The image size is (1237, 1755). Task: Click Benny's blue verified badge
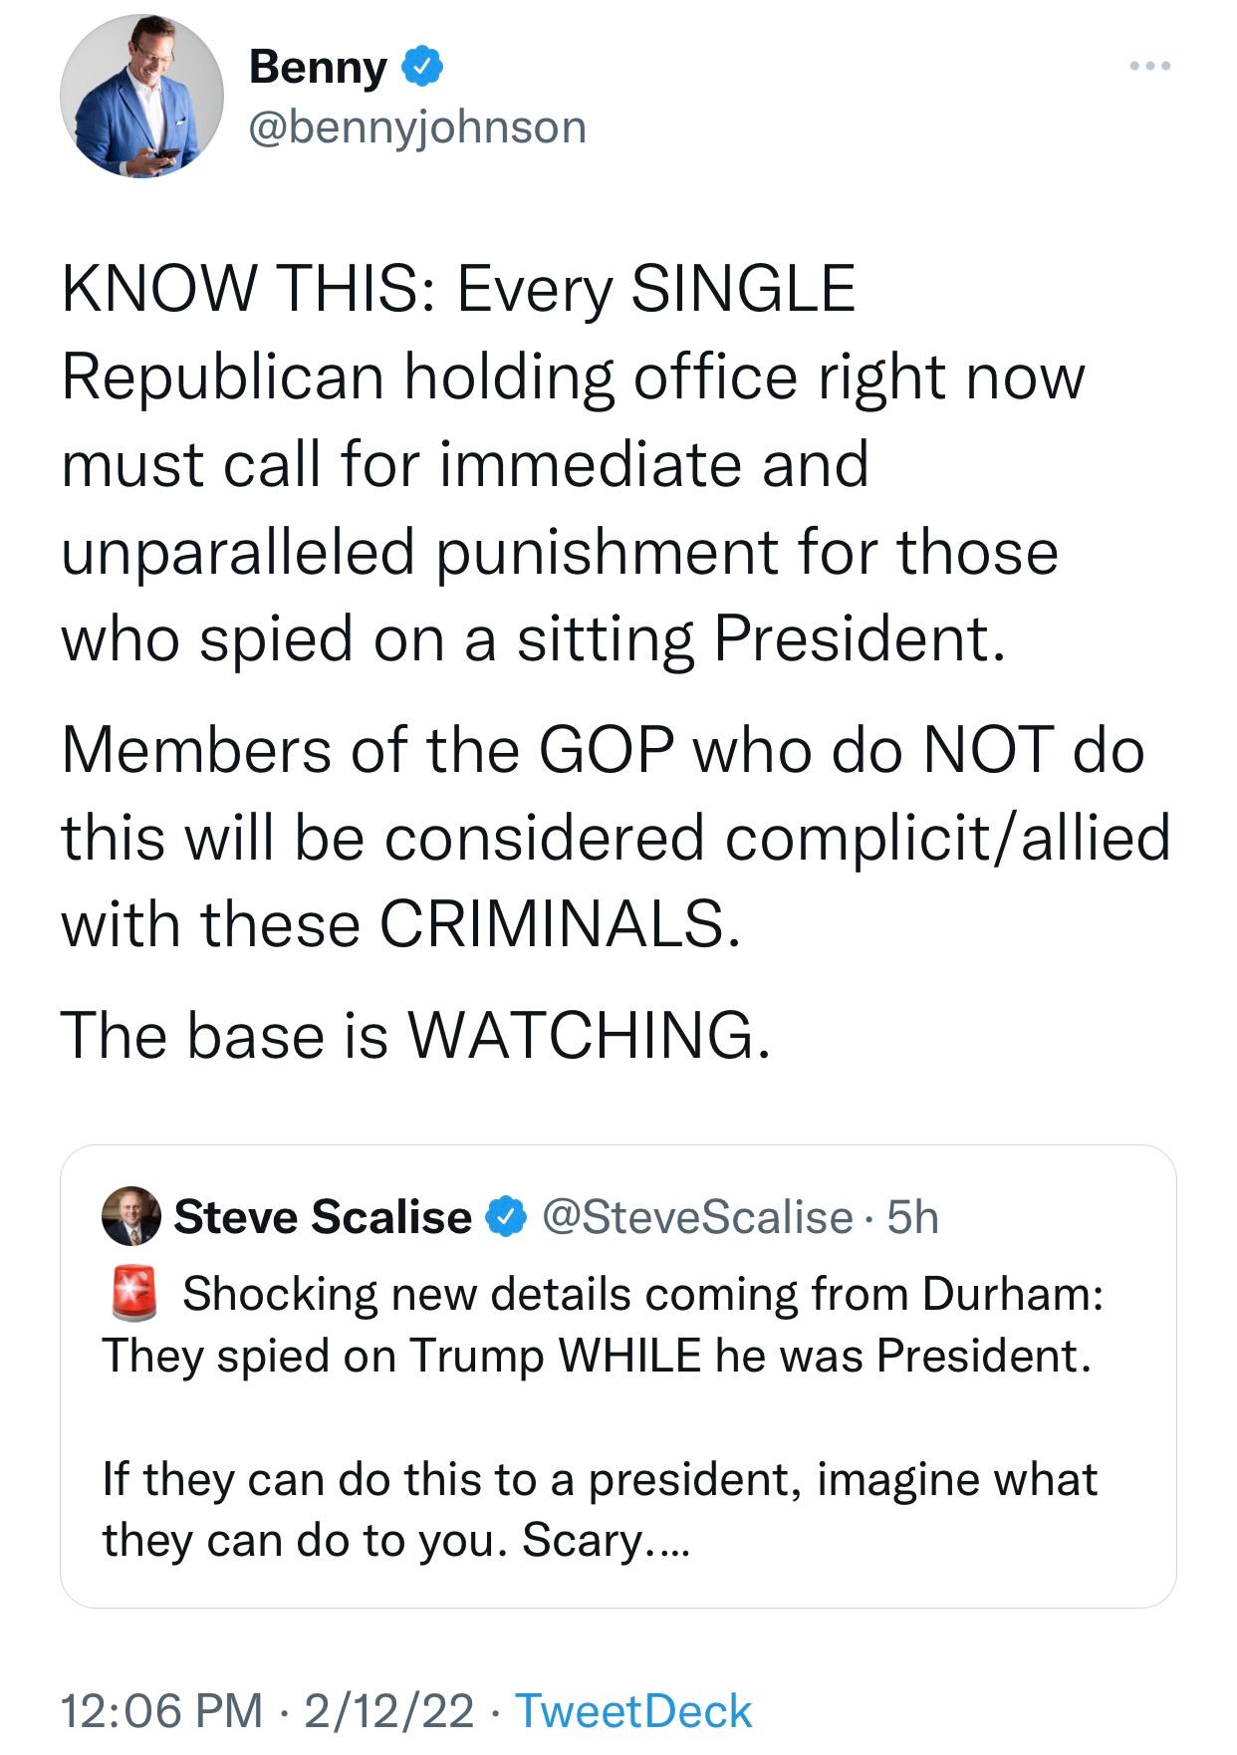click(422, 68)
